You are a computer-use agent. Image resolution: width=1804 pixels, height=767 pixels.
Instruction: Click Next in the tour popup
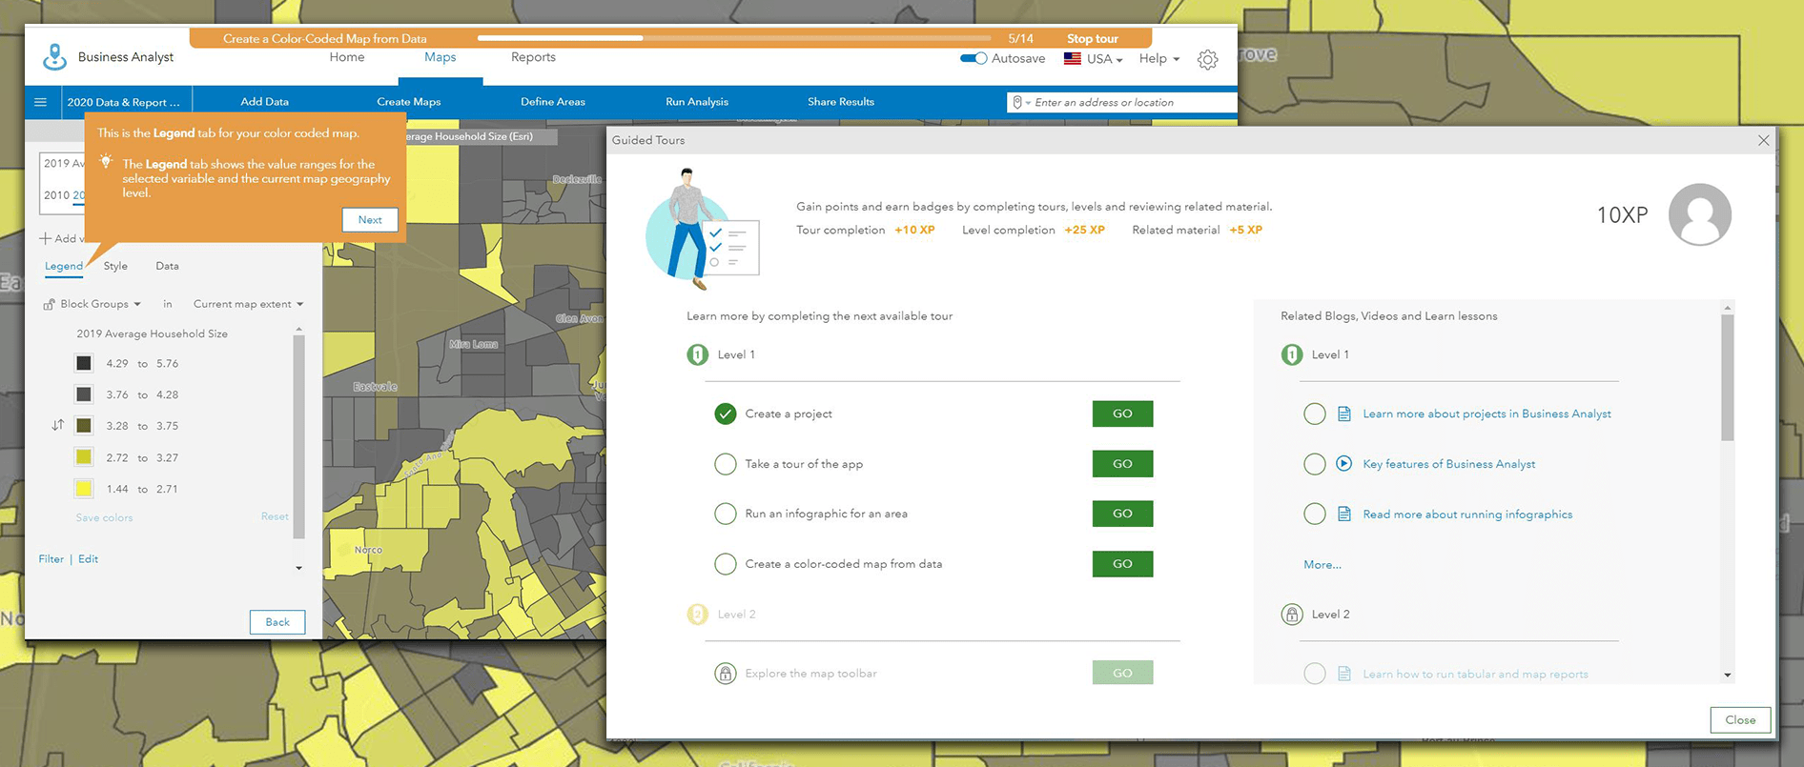(x=370, y=219)
